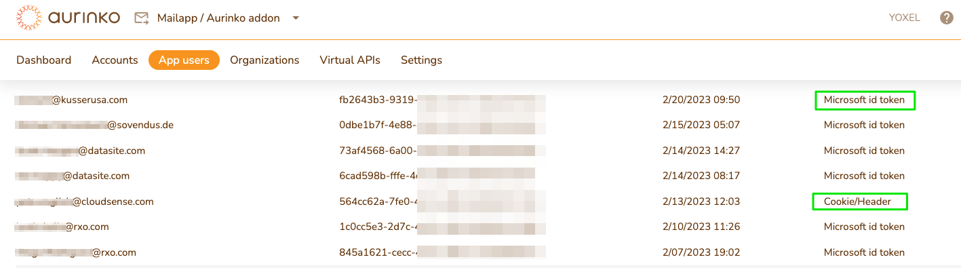Click the Cookie/Header auth type cell
The width and height of the screenshot is (961, 268).
click(x=860, y=202)
